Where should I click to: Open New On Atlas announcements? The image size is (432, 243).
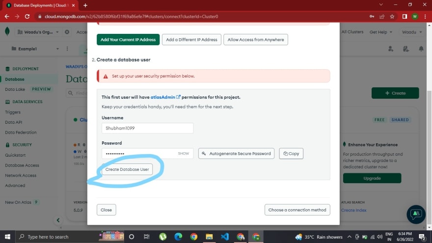[18, 202]
